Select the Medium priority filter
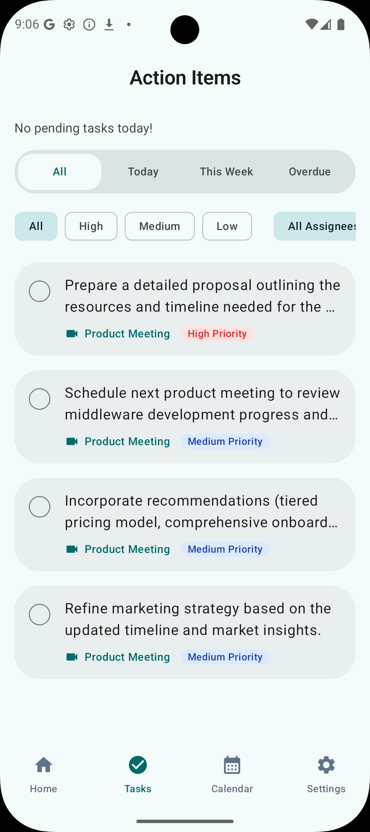Image resolution: width=370 pixels, height=832 pixels. coord(159,226)
